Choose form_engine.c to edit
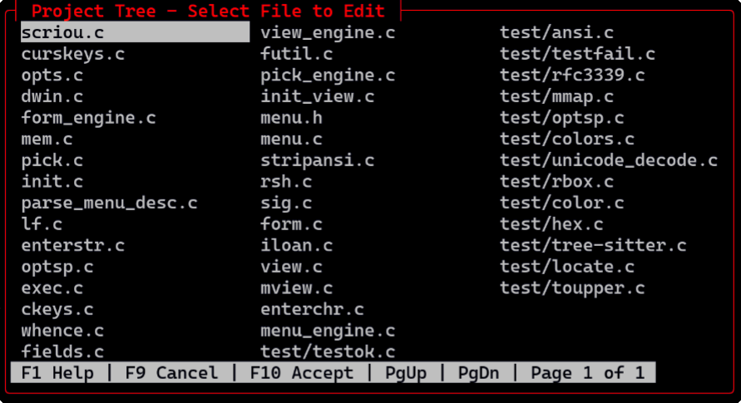 point(89,119)
